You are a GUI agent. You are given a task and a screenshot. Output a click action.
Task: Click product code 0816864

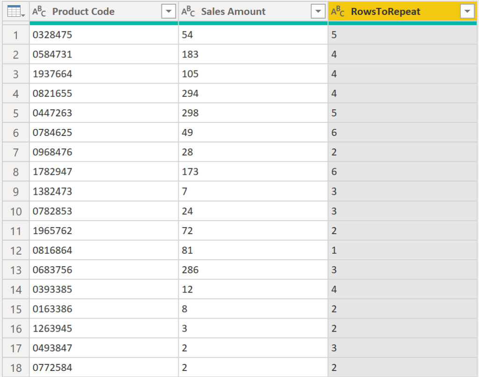pyautogui.click(x=52, y=250)
